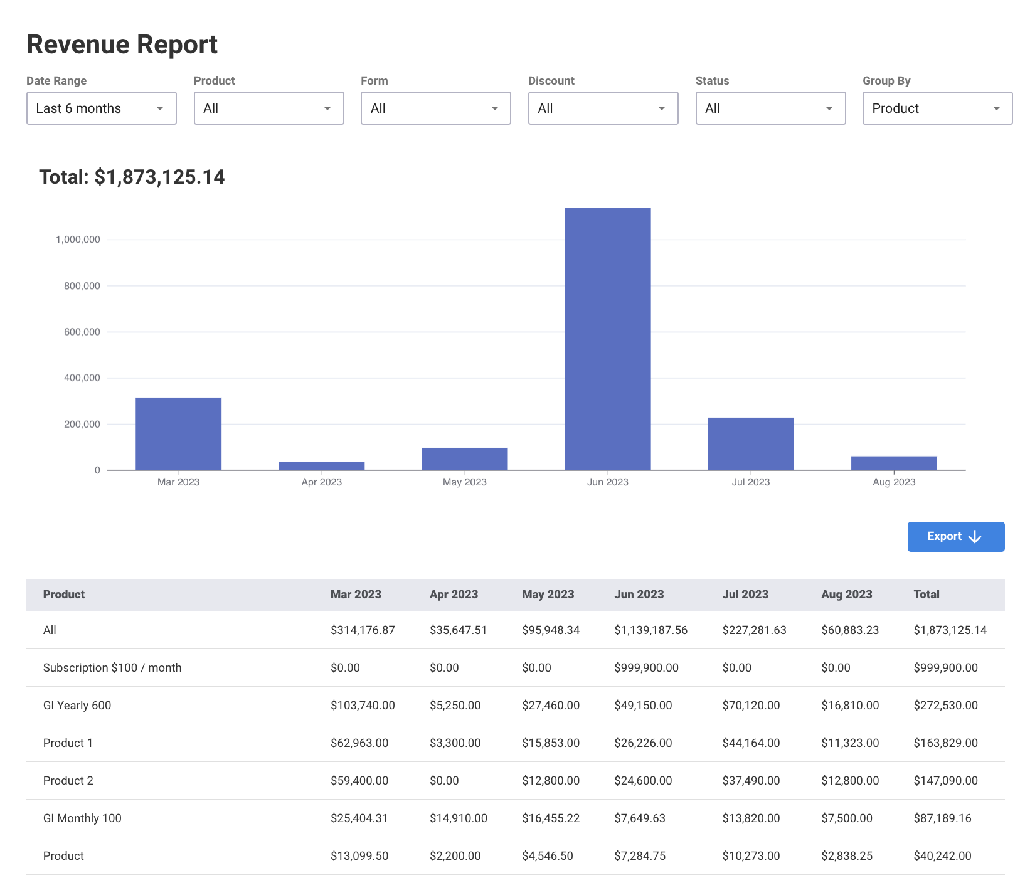The height and width of the screenshot is (878, 1030).
Task: Click the Total column header
Action: point(926,595)
